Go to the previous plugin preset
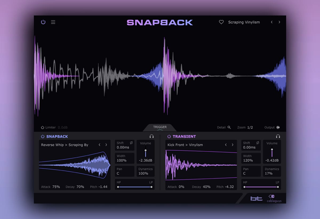320x219 pixels. pos(272,22)
